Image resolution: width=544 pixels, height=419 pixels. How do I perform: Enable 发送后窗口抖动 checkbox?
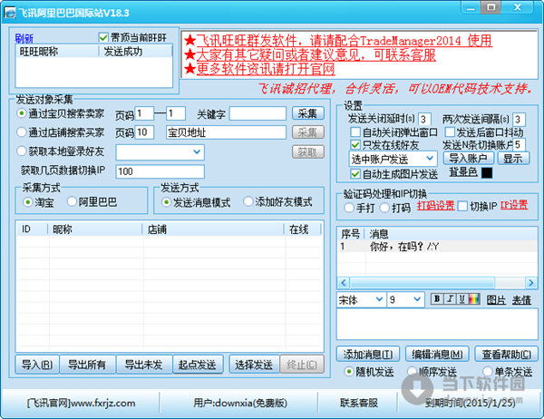(x=450, y=132)
